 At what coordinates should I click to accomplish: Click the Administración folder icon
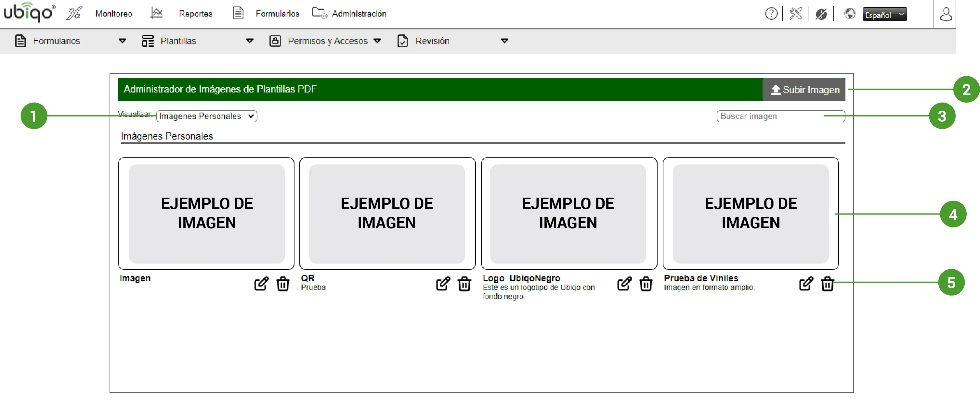(319, 13)
